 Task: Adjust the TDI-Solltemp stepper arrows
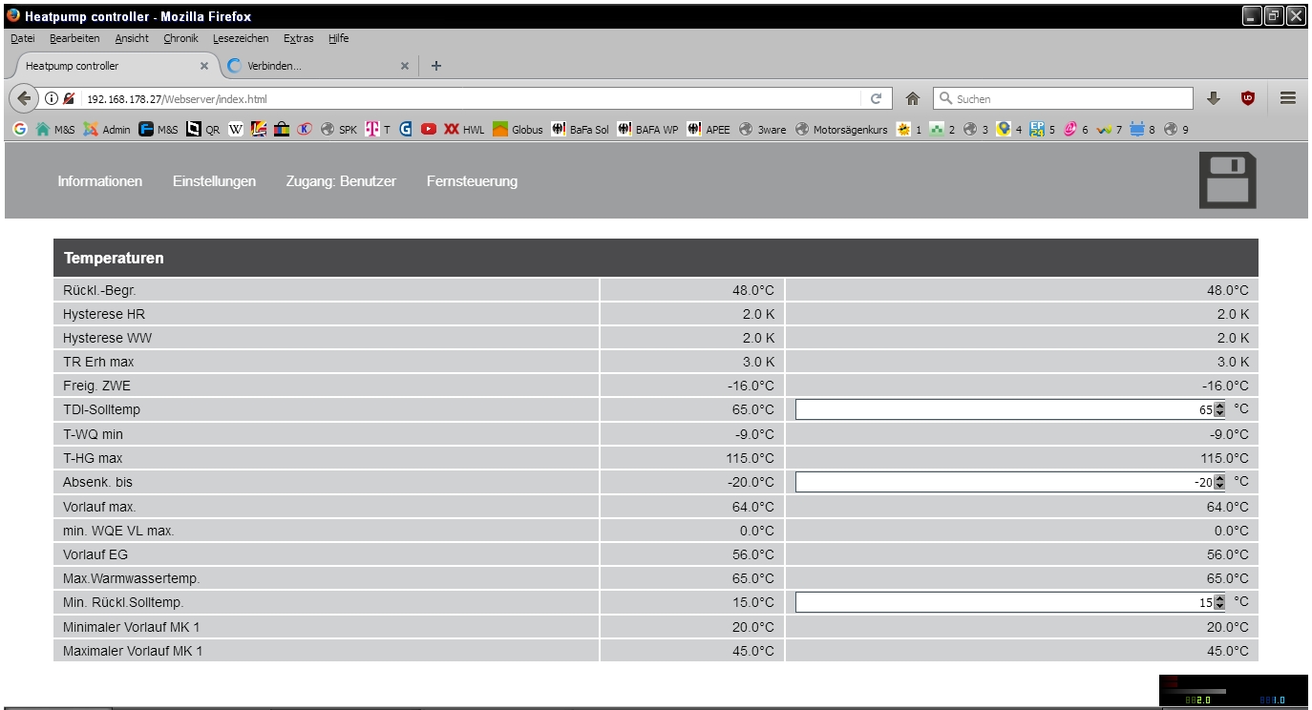[x=1219, y=409]
